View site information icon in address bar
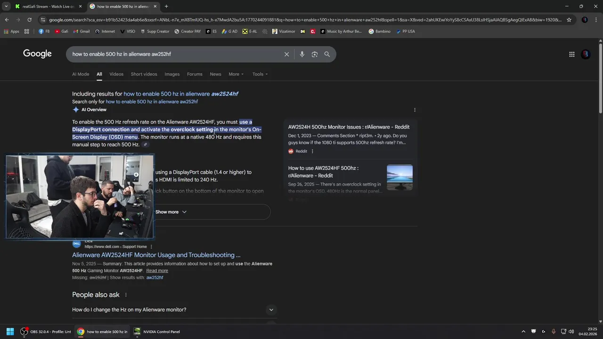 [x=43, y=20]
